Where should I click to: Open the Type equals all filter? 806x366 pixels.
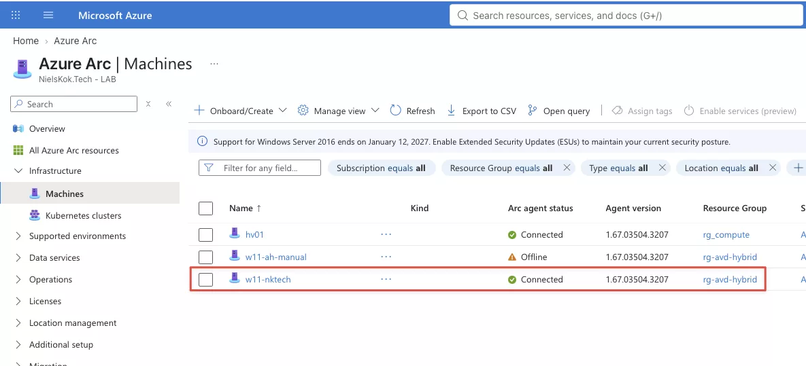click(618, 168)
